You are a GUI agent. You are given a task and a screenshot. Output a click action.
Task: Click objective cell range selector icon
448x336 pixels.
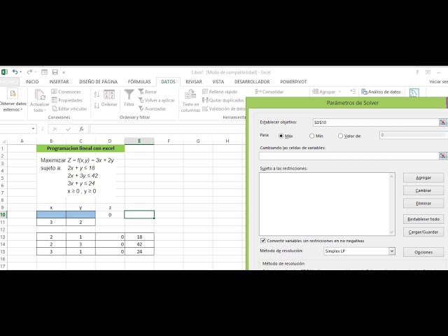point(442,122)
